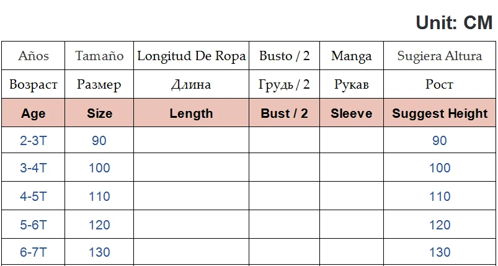Click the 'Sugiera Altura' header cell

[440, 56]
